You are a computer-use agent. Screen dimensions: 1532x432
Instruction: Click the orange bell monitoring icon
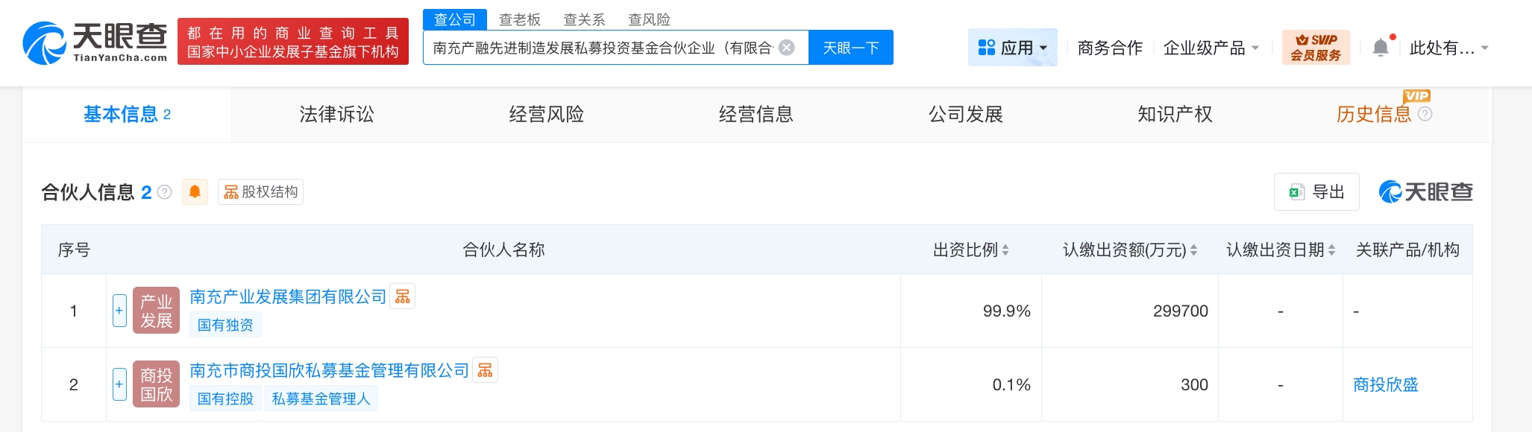pos(195,192)
